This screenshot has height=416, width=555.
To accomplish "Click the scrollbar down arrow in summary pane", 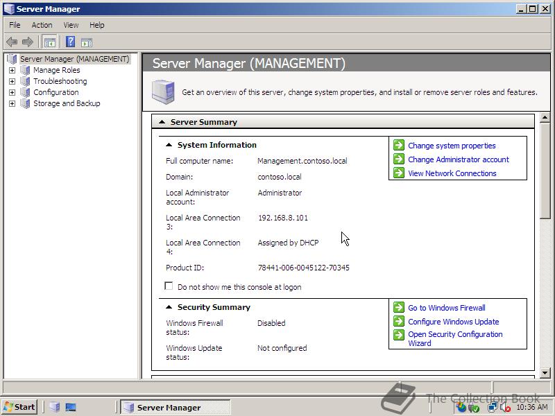I will pyautogui.click(x=545, y=372).
